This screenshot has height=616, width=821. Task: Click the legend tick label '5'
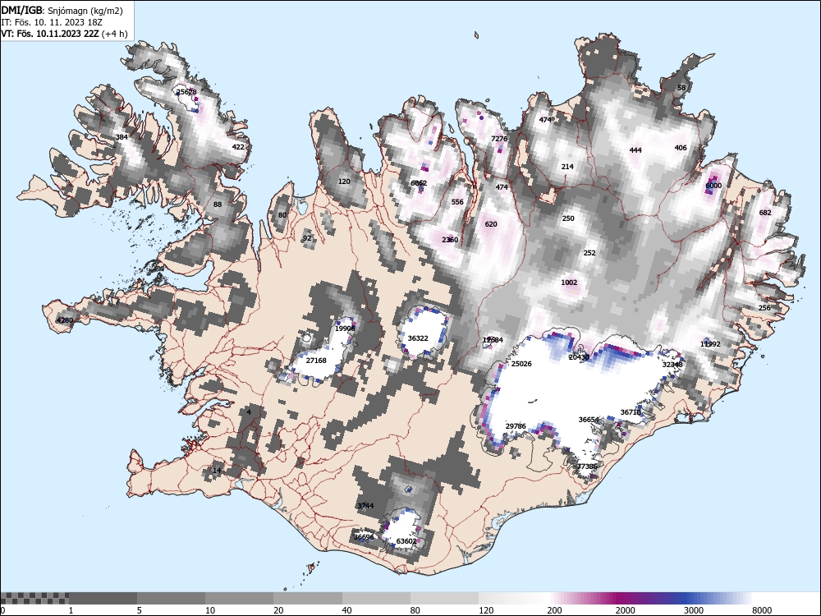[x=140, y=610]
